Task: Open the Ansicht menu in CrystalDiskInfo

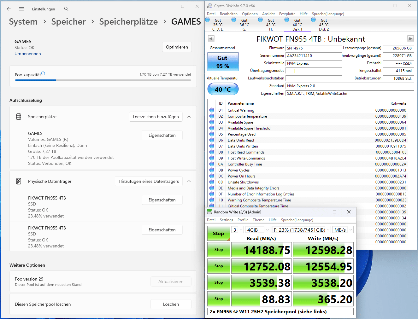Action: [268, 14]
